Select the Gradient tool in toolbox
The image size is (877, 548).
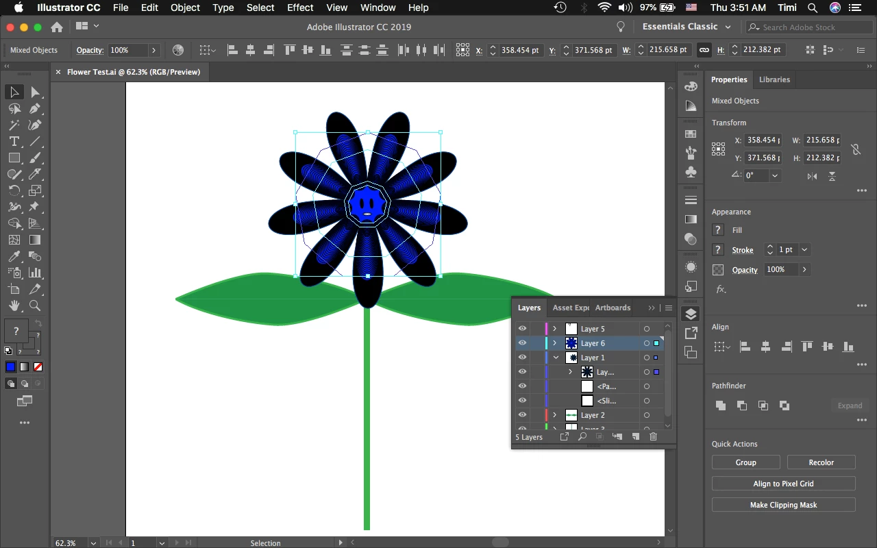[x=35, y=240]
